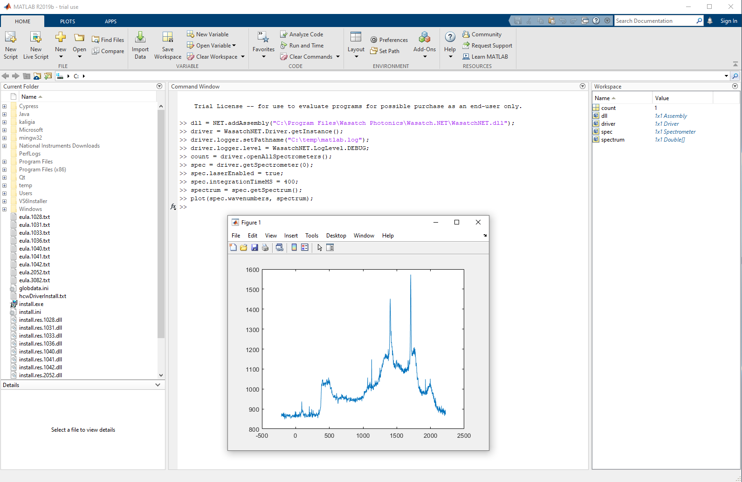The height and width of the screenshot is (482, 742).
Task: Go back to previous folder
Action: [6, 76]
